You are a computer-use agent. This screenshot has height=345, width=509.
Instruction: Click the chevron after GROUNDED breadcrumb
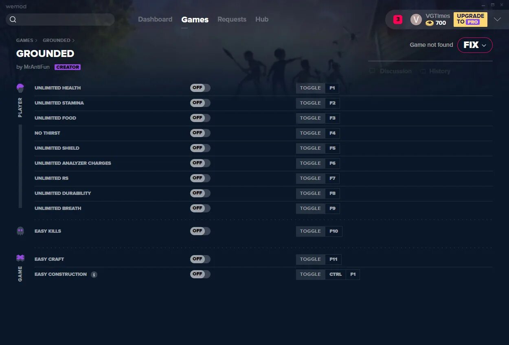click(x=74, y=41)
